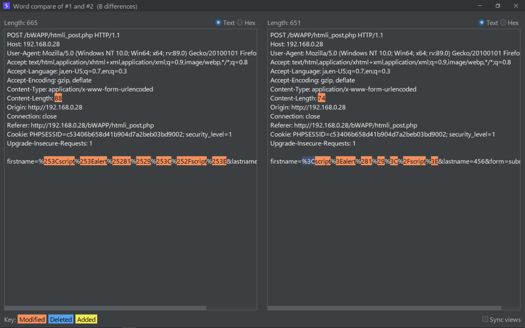Click Content-Type header in left pane
This screenshot has height=328, width=525.
point(80,89)
